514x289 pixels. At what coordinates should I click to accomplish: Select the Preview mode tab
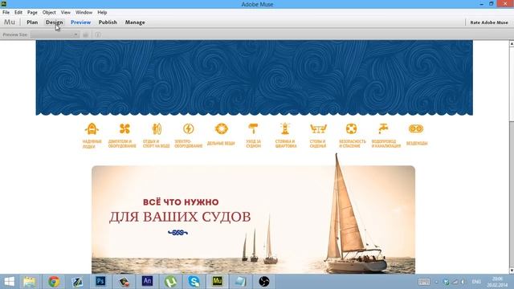pos(80,22)
